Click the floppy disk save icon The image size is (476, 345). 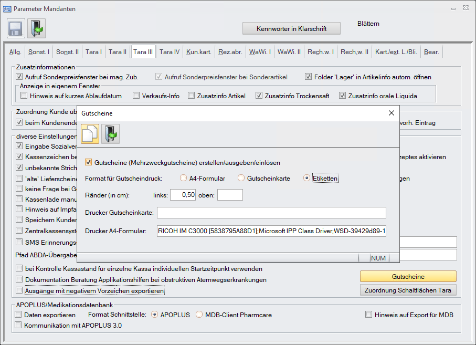pos(15,28)
